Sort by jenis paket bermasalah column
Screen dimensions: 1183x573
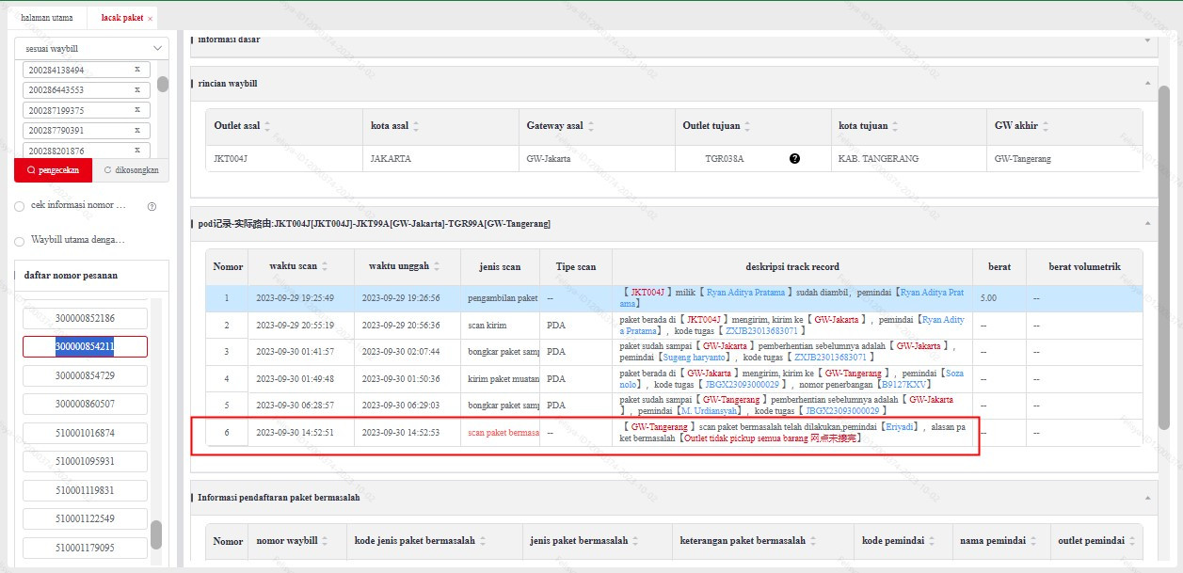(636, 542)
